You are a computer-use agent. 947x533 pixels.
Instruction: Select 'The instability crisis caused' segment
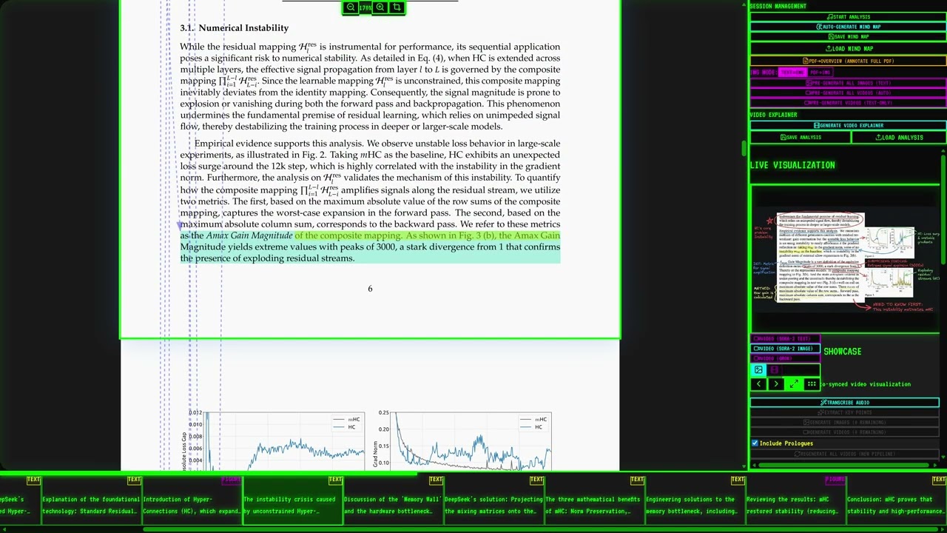tap(292, 500)
